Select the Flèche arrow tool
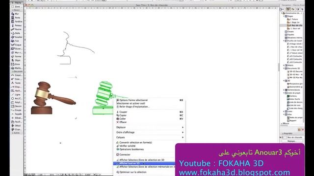The image size is (314, 176). pyautogui.click(x=17, y=2)
